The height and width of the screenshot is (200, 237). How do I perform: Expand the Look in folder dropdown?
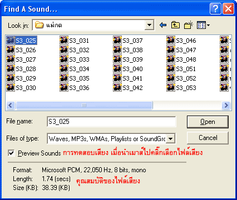[x=149, y=25]
